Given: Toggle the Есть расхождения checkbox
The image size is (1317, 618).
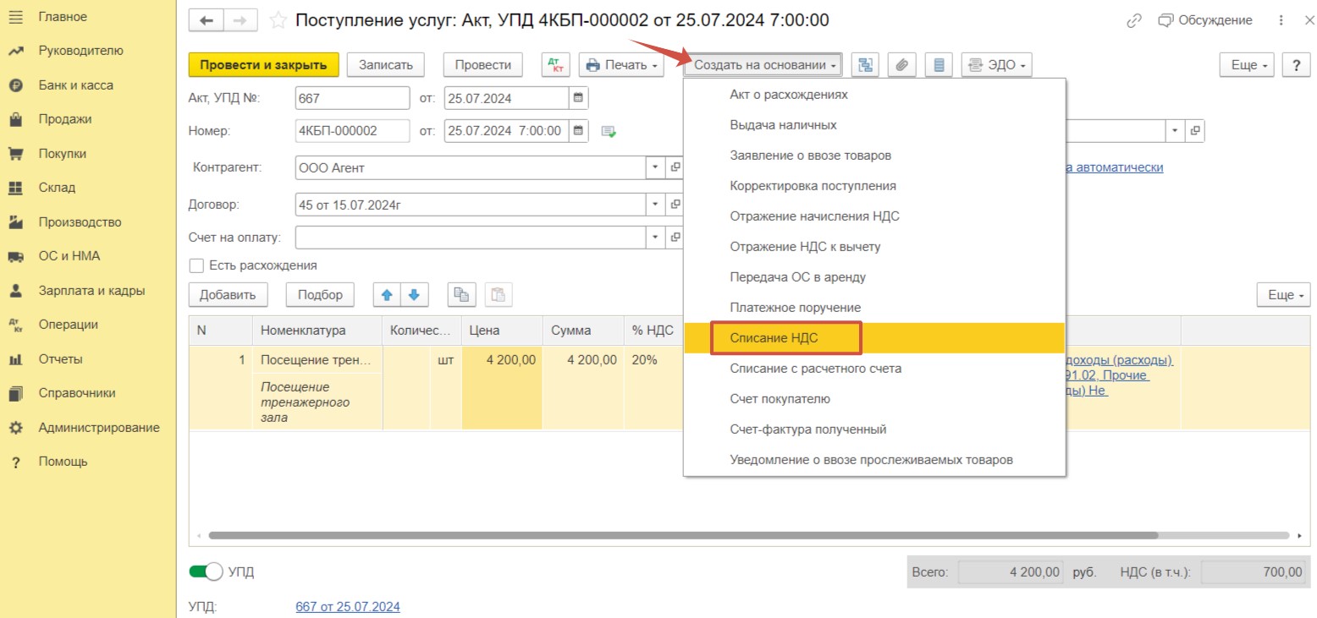Looking at the screenshot, I should click(196, 265).
